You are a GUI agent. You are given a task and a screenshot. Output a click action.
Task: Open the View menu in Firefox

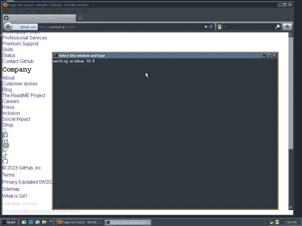[27, 11]
